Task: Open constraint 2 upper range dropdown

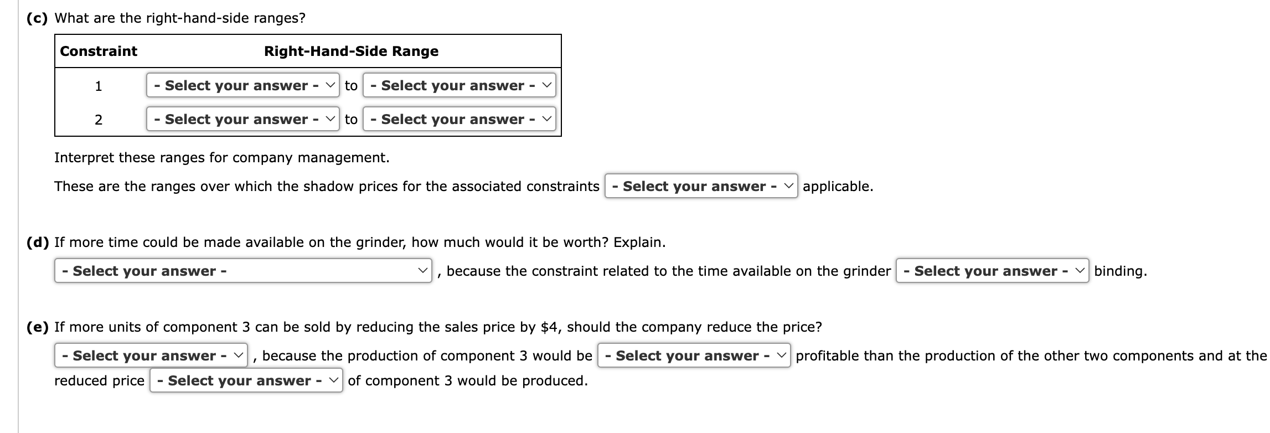Action: [x=460, y=119]
